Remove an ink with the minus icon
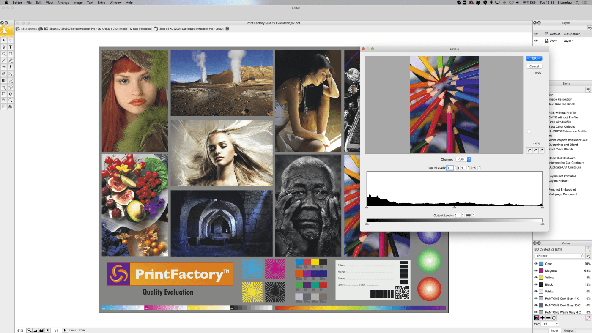The image size is (592, 333). 548,318
